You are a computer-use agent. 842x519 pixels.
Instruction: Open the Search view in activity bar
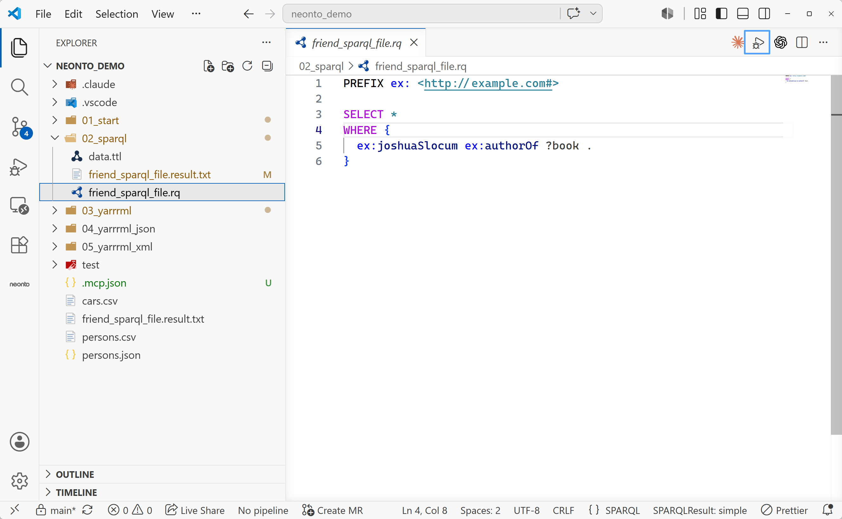click(x=19, y=87)
